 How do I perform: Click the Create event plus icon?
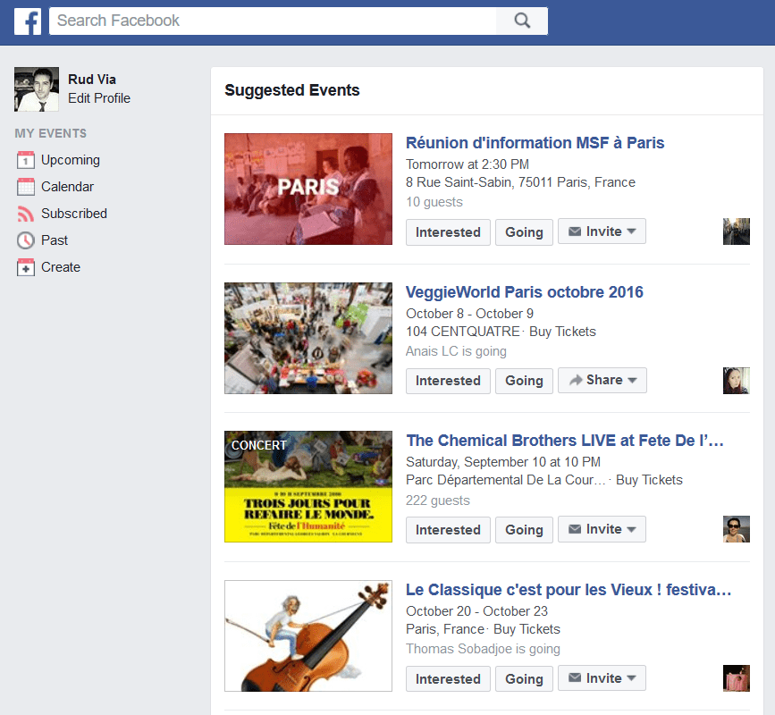(x=26, y=267)
